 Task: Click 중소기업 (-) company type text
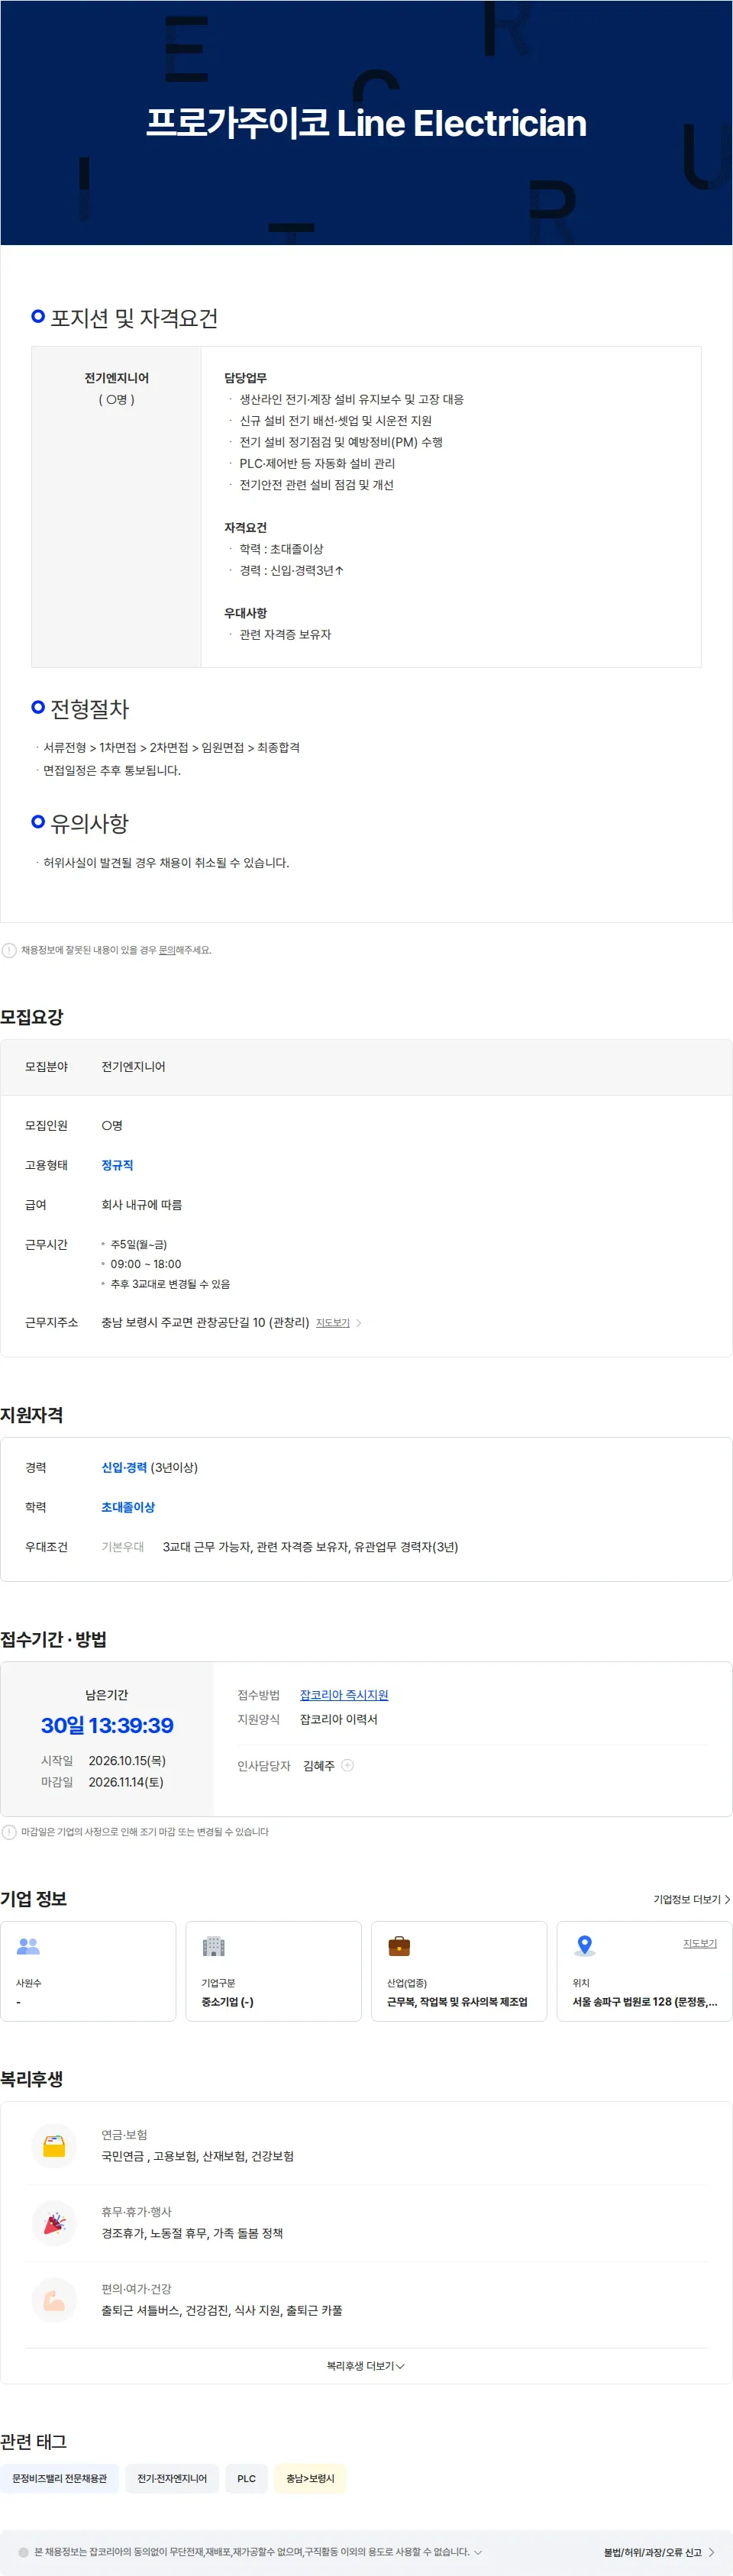[x=227, y=2002]
